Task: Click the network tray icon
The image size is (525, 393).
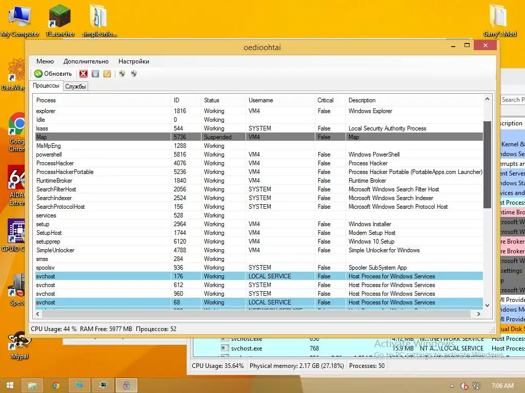Action: pyautogui.click(x=477, y=386)
